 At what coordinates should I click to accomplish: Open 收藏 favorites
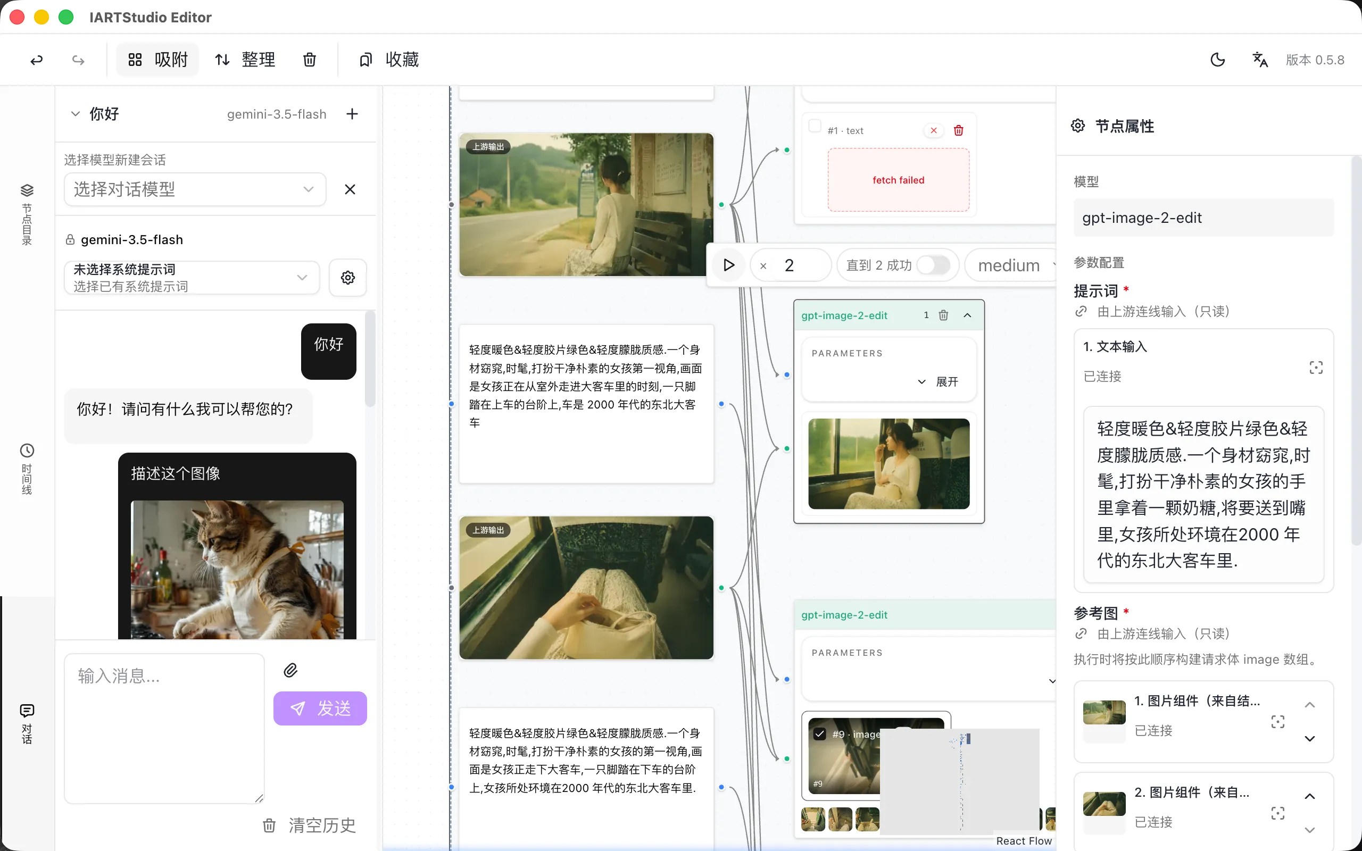pos(389,60)
